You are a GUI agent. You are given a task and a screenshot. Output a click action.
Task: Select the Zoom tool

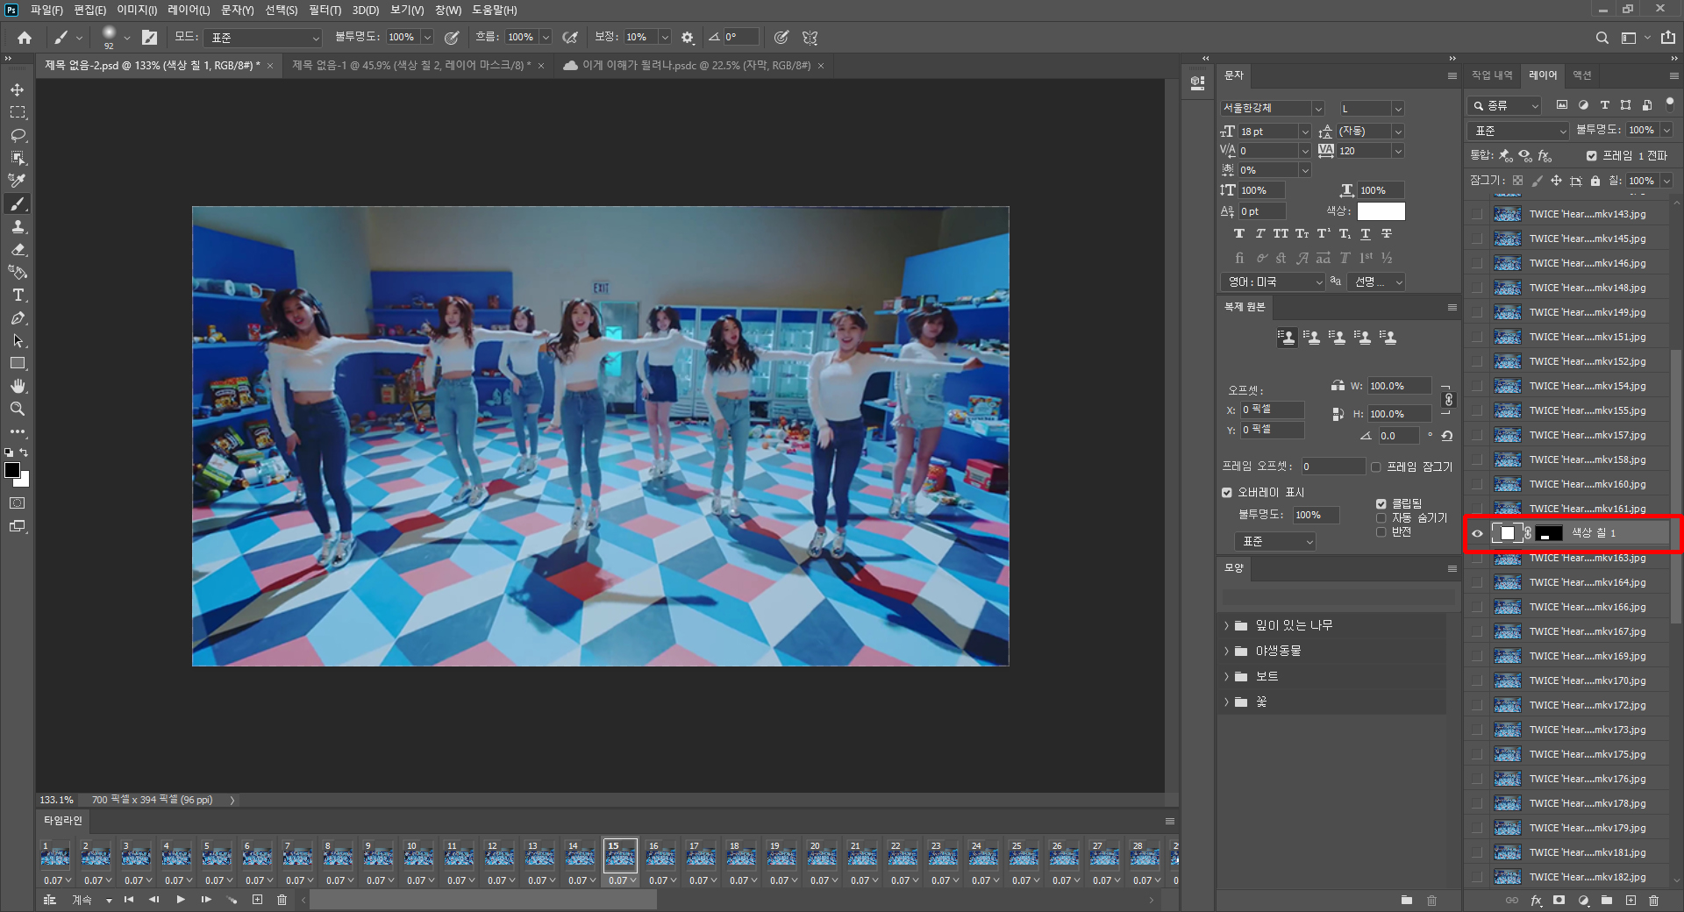pyautogui.click(x=18, y=409)
